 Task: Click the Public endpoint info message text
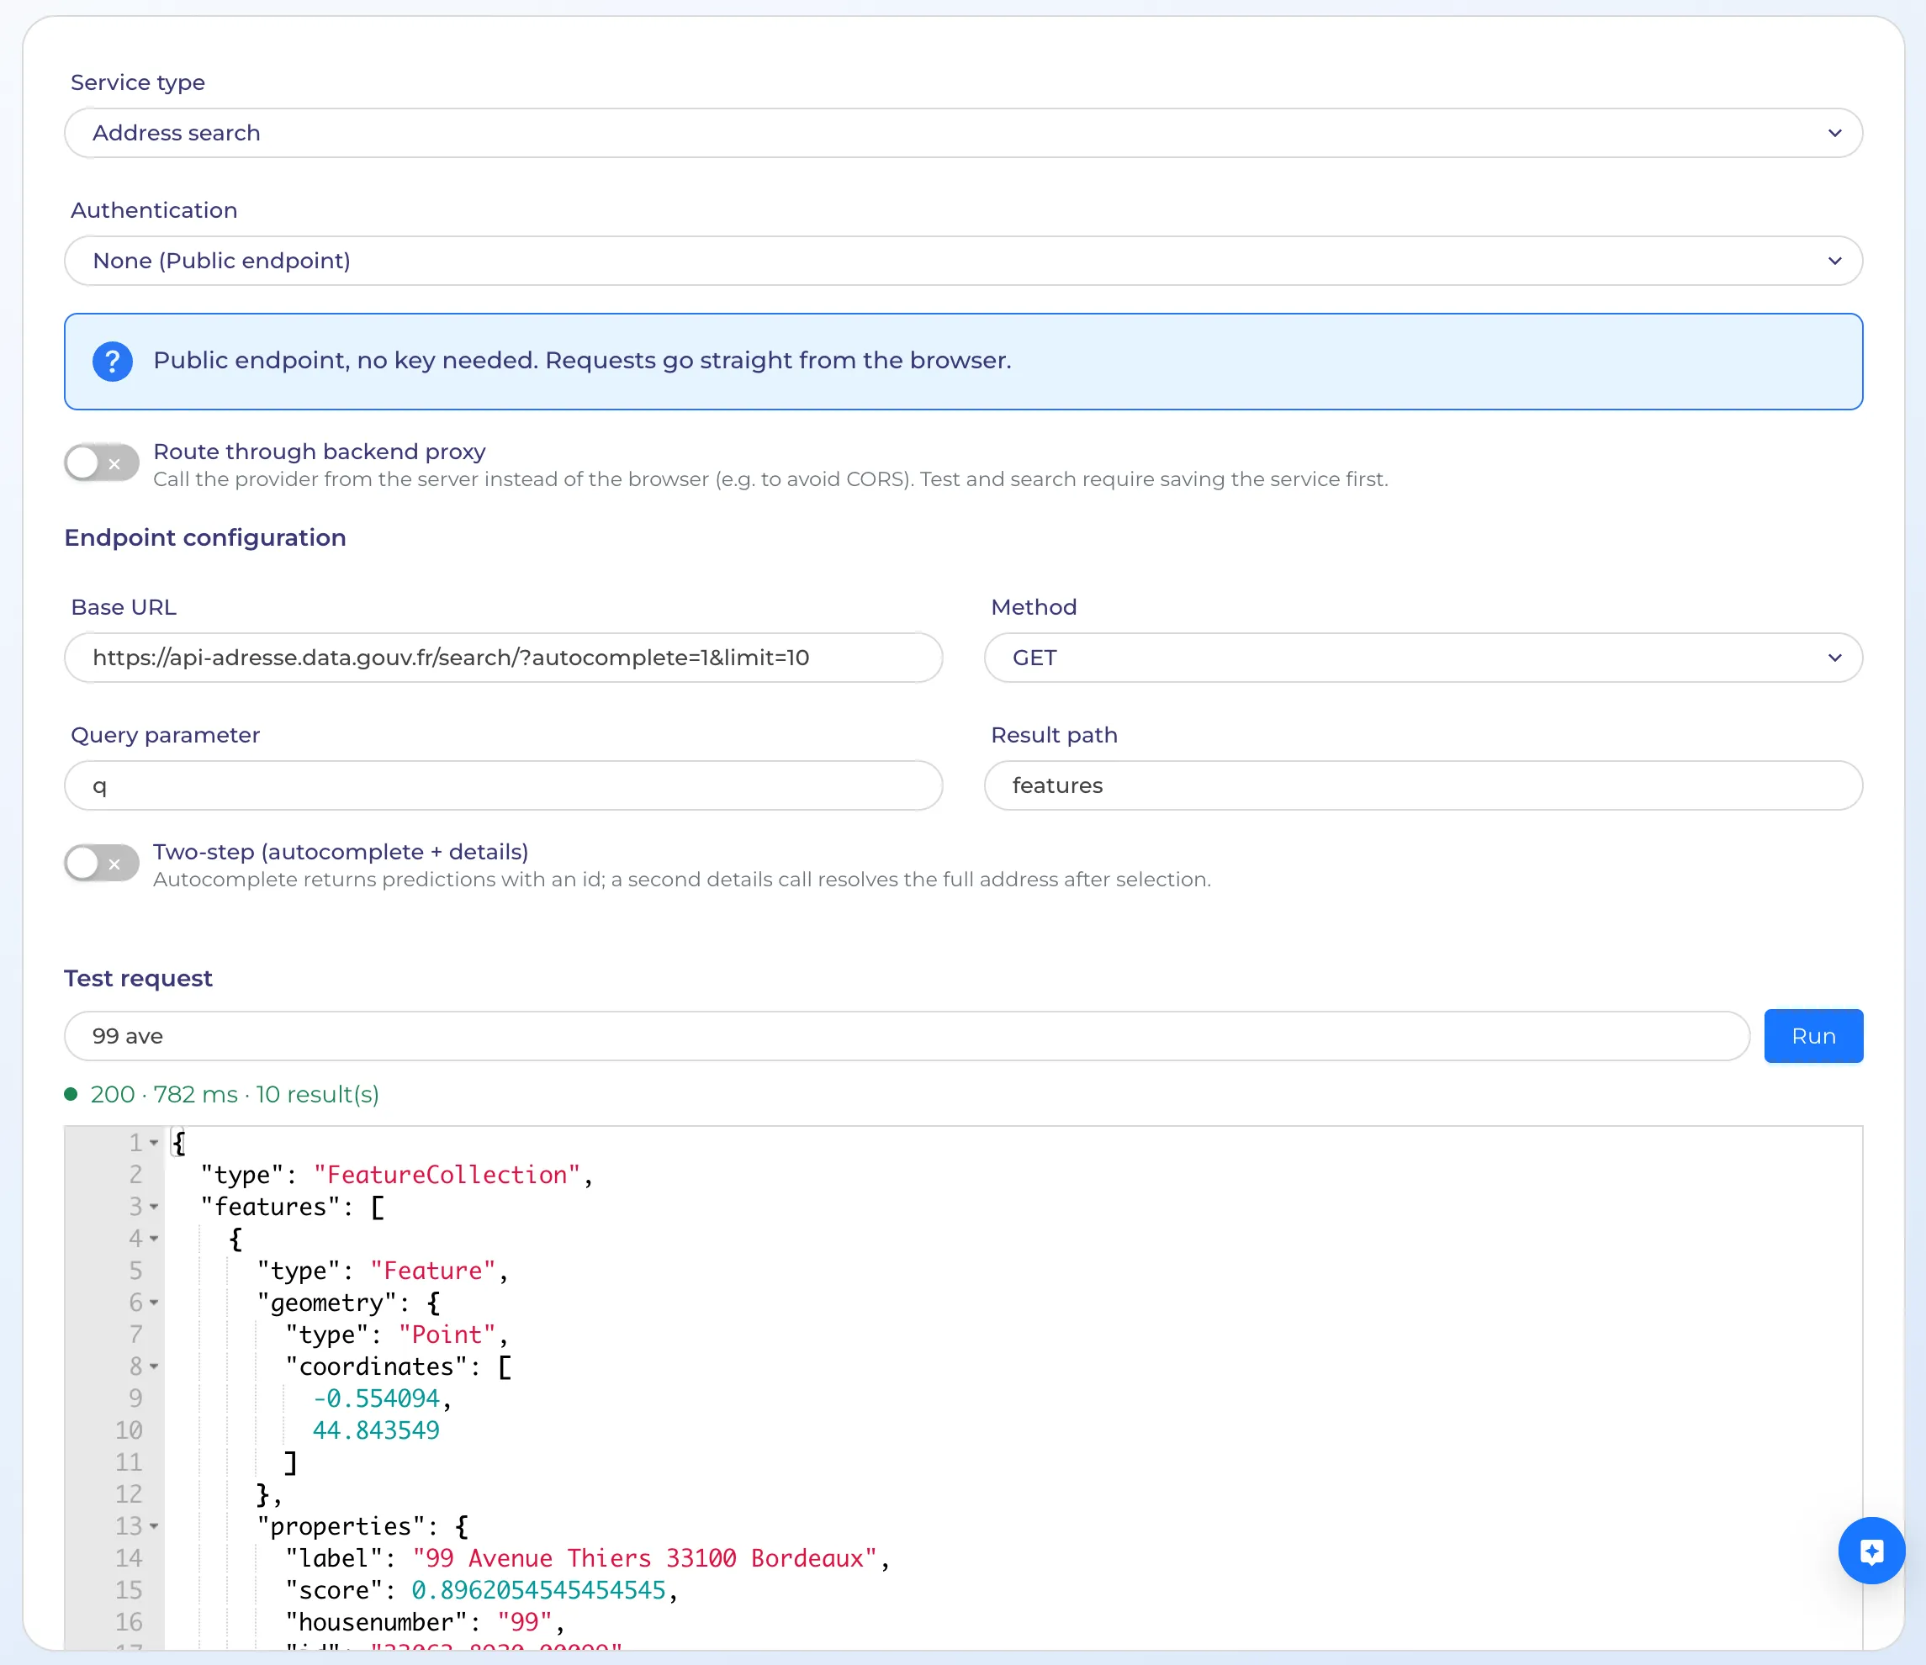tap(582, 361)
